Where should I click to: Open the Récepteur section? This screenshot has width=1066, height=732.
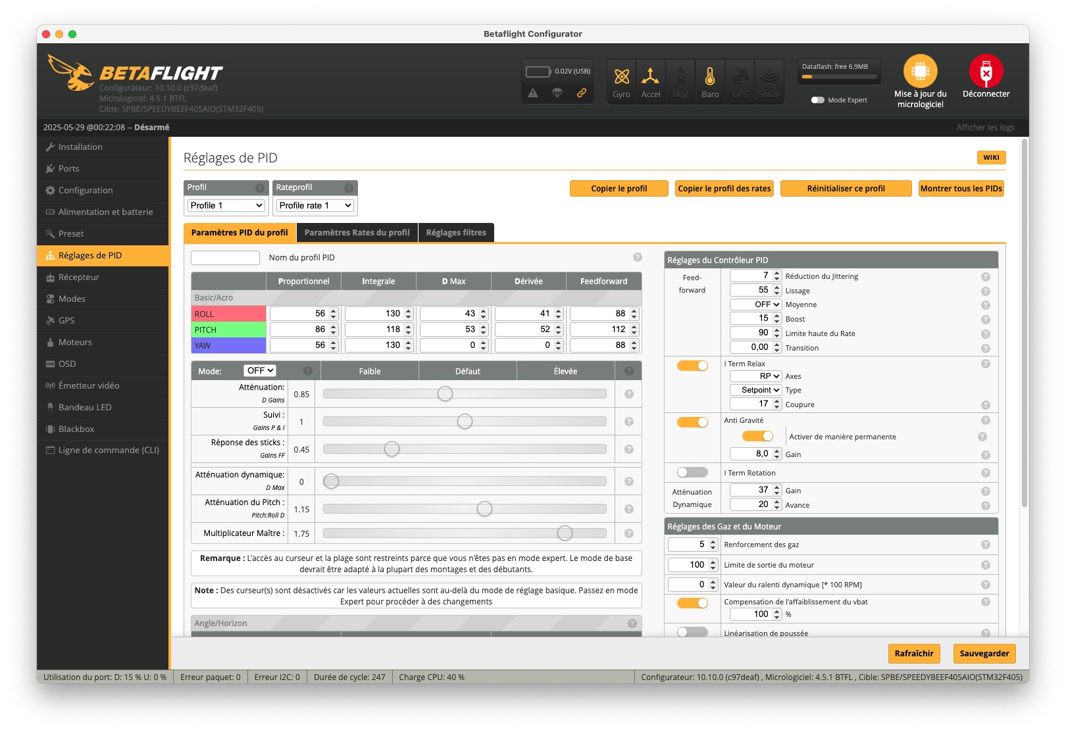tap(103, 278)
